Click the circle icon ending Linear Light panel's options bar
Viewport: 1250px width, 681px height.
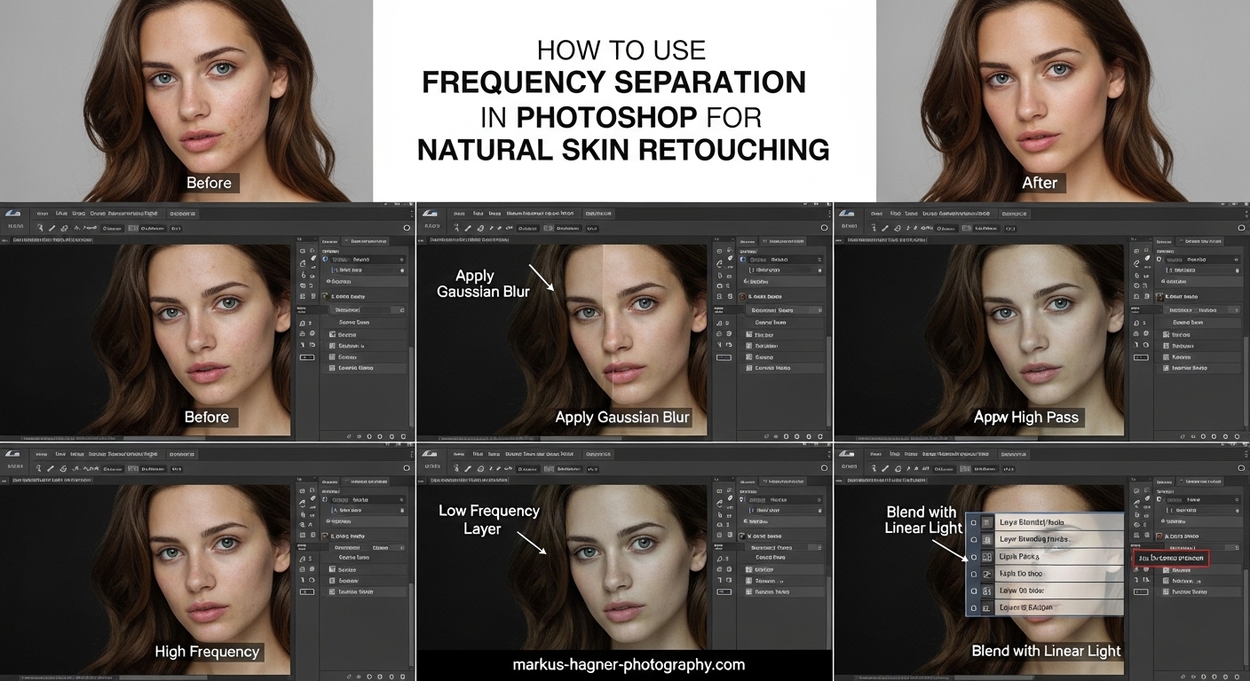1241,468
